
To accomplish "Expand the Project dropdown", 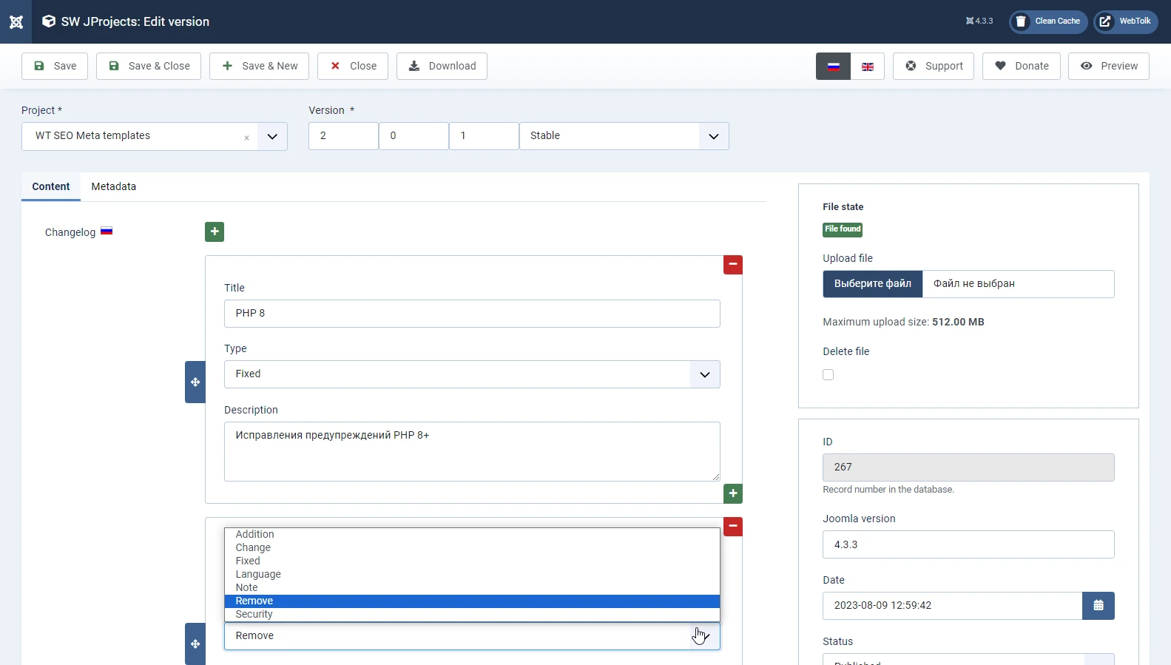I will click(x=271, y=136).
